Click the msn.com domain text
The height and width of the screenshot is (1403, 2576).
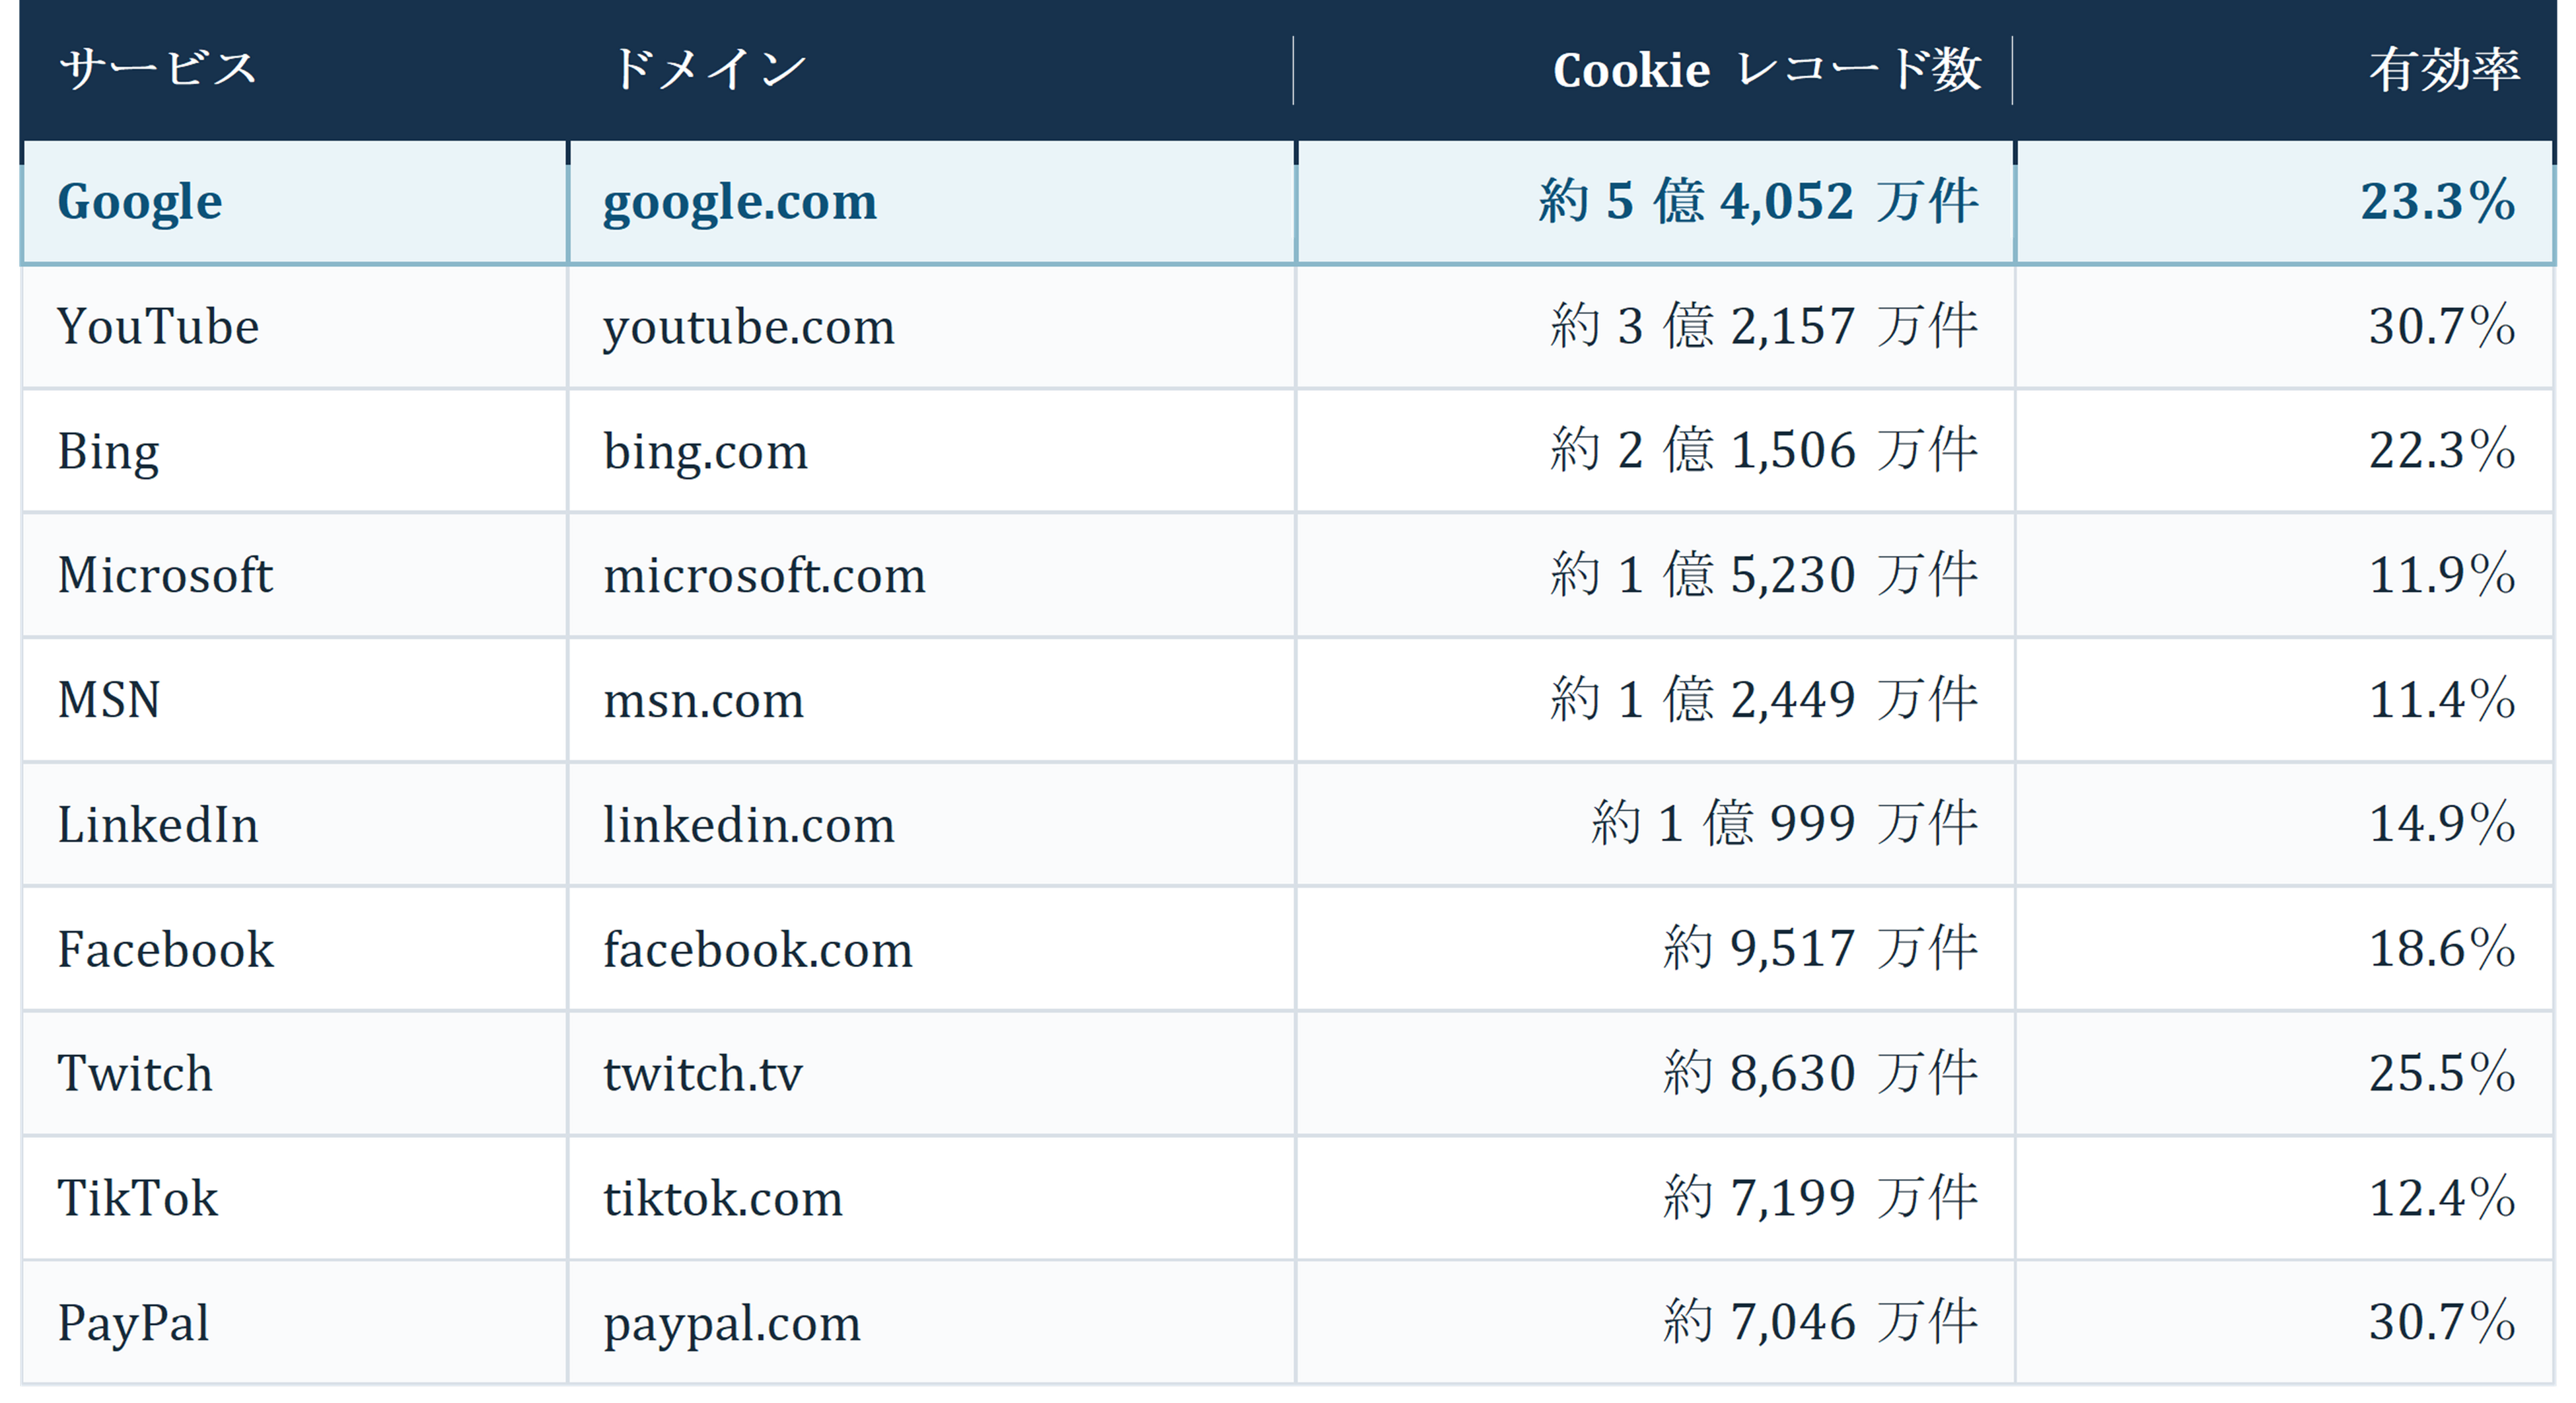tap(703, 700)
